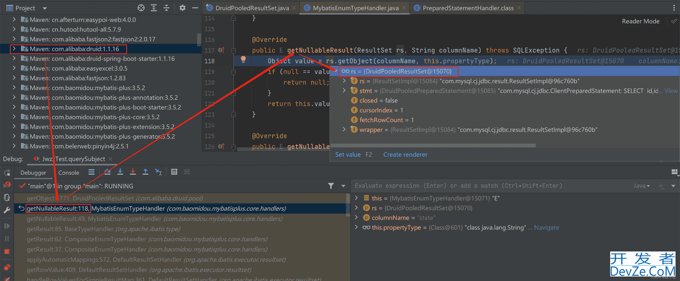Image resolution: width=680 pixels, height=281 pixels.
Task: Click the Force Step Into icon
Action: 133,172
